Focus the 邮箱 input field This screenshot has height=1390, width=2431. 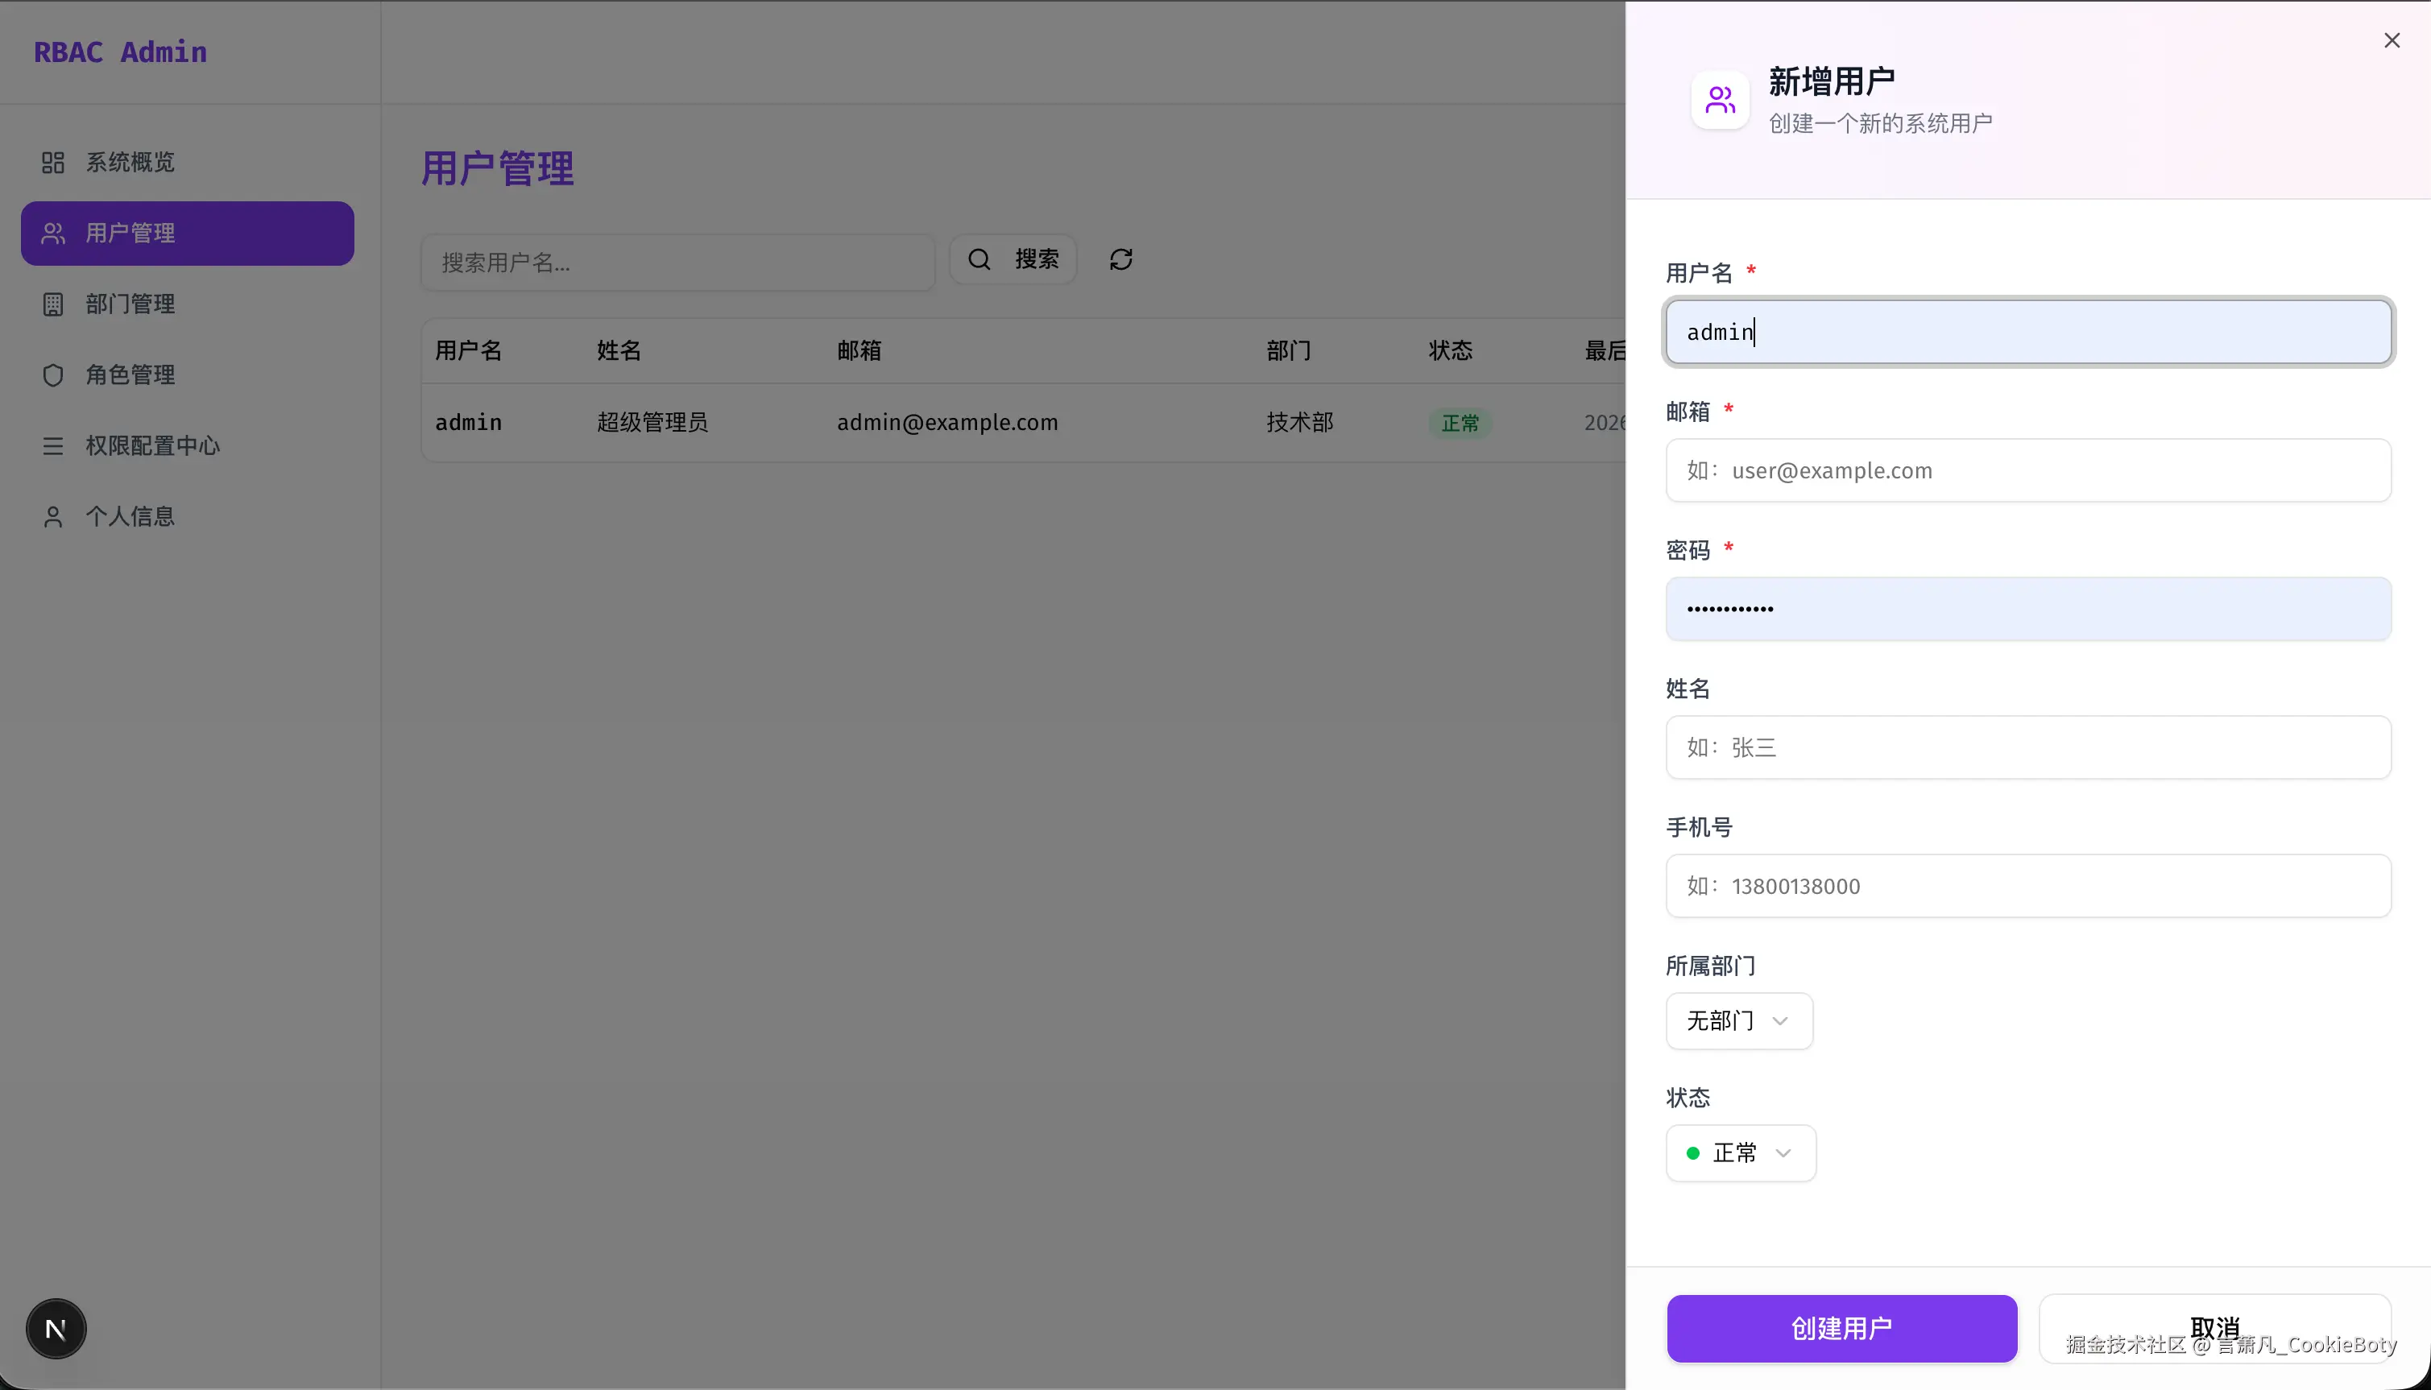click(x=2027, y=470)
